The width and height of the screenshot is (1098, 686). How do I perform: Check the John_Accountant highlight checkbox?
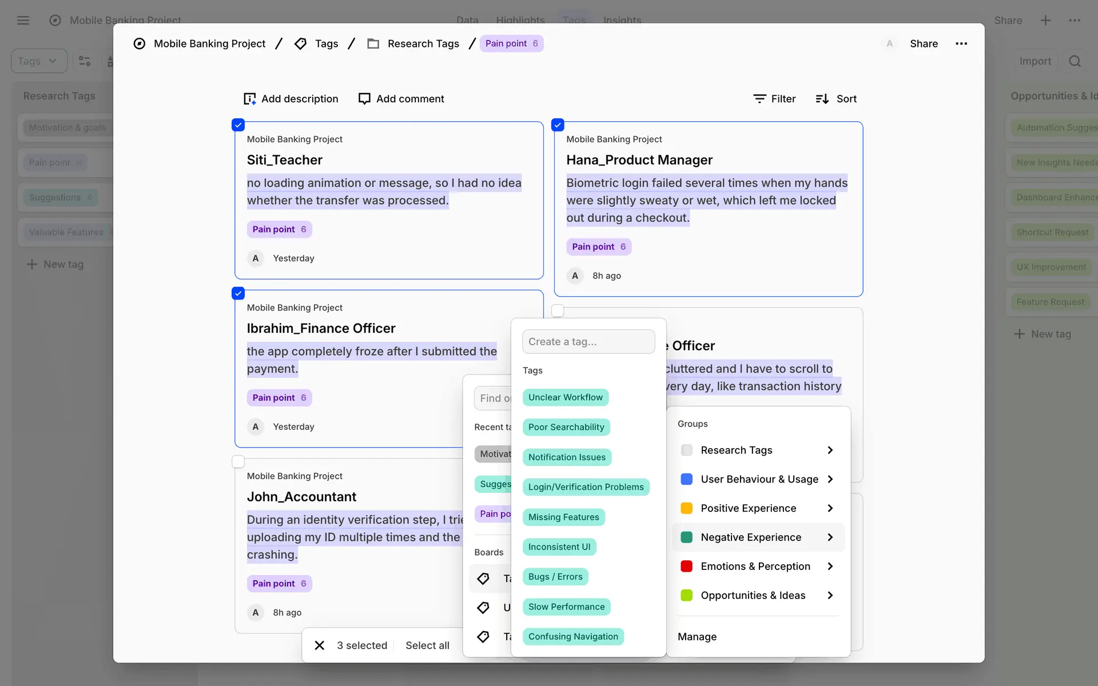pos(238,461)
